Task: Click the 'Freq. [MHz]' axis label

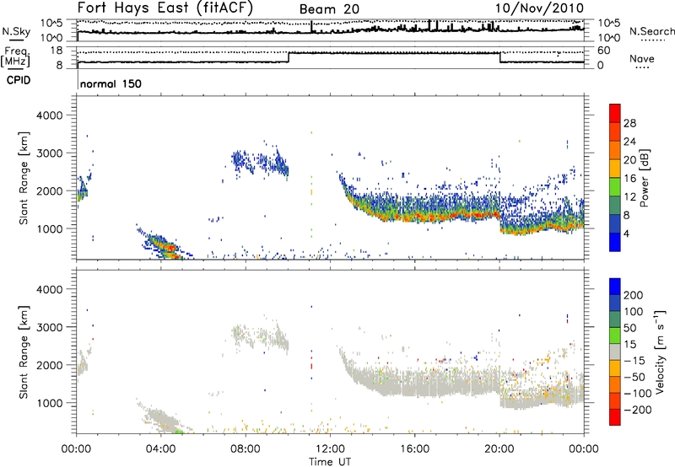Action: (x=16, y=56)
